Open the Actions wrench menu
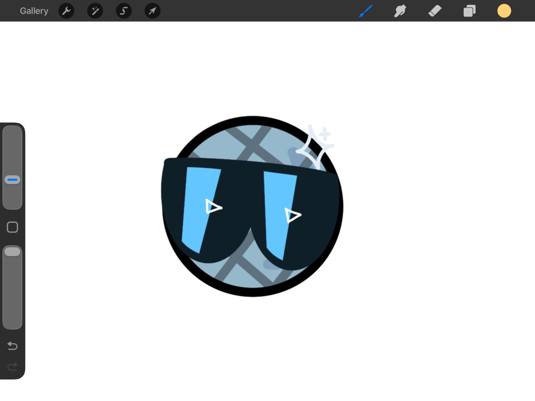The image size is (535, 401). pyautogui.click(x=66, y=11)
